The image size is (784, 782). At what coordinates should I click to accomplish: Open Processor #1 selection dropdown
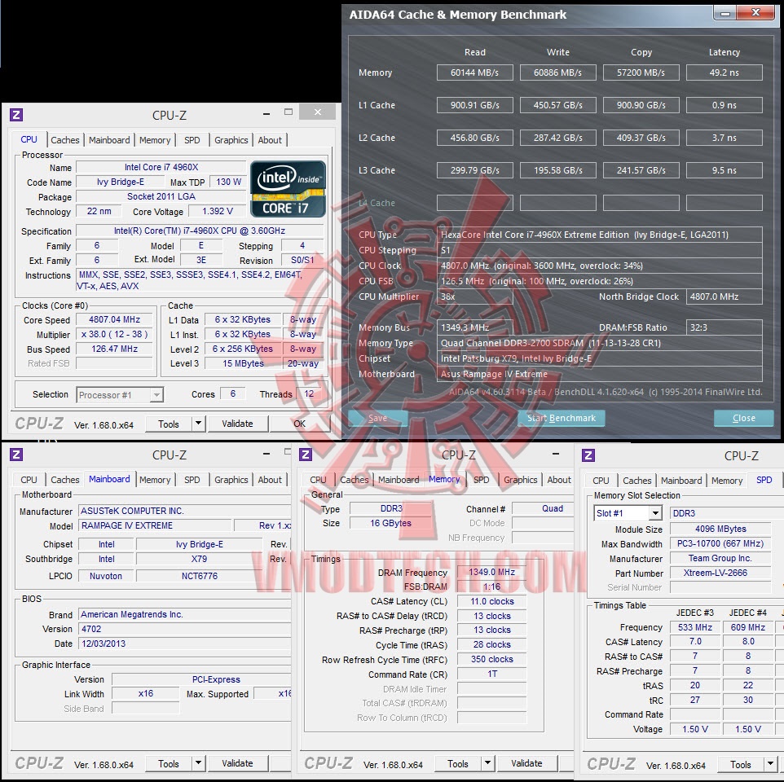point(156,395)
